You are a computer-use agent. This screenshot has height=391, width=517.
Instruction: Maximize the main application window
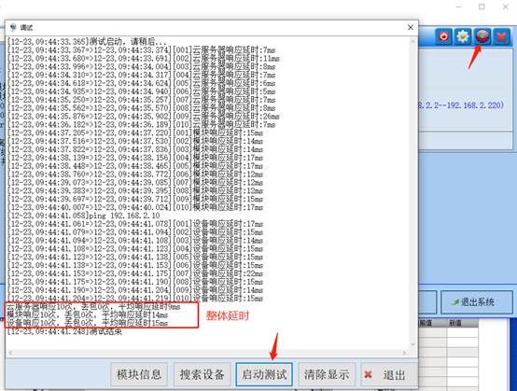point(482,7)
